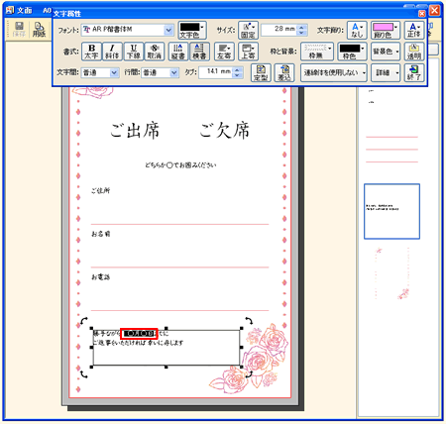This screenshot has height=424, width=446.
Task: Switch to vertical writing 縦書
Action: 178,52
